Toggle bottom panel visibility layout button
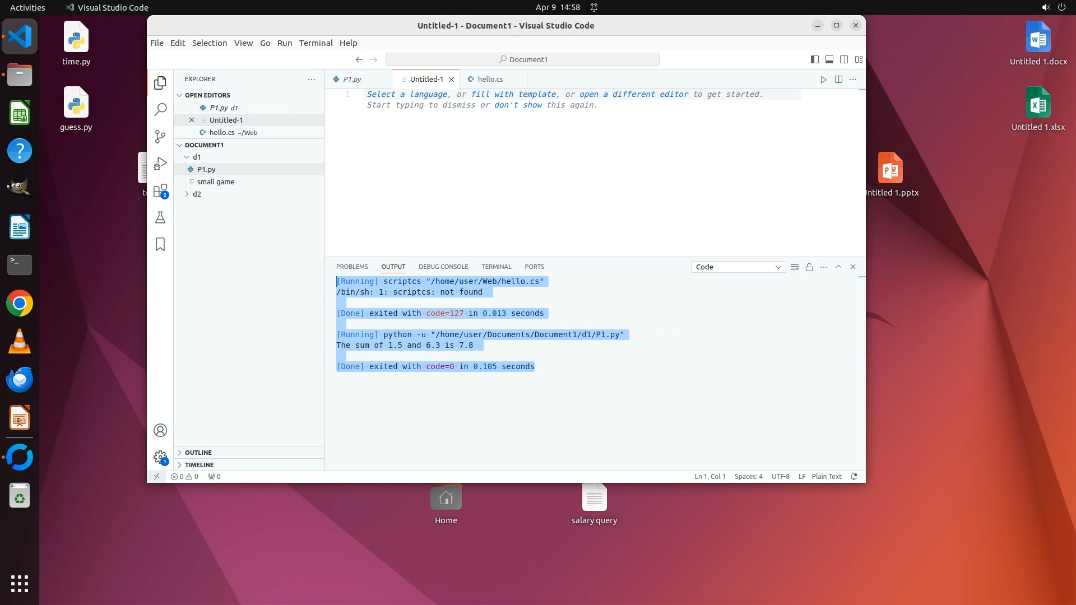 pyautogui.click(x=829, y=59)
